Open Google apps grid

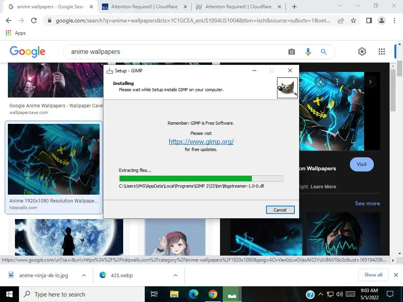(382, 52)
